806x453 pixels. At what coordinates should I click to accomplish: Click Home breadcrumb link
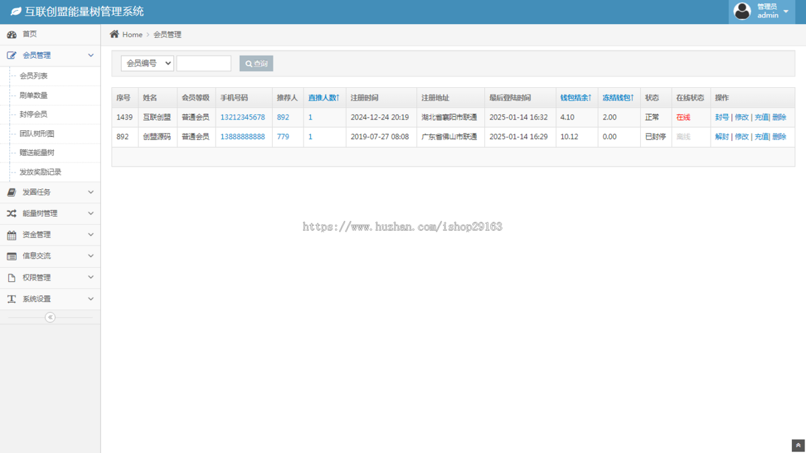click(132, 34)
